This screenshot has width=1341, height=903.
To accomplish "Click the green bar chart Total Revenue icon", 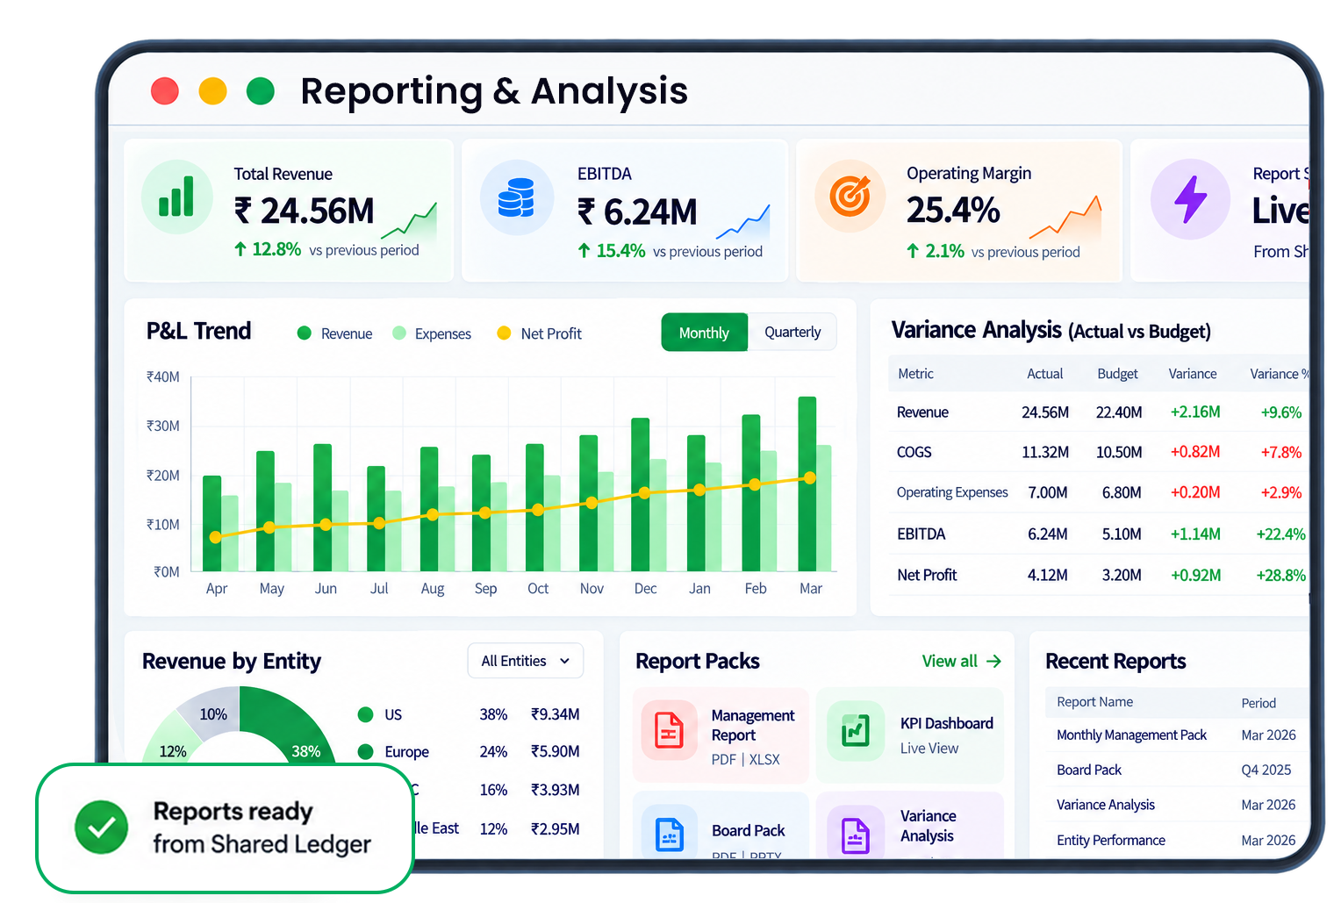I will point(177,197).
